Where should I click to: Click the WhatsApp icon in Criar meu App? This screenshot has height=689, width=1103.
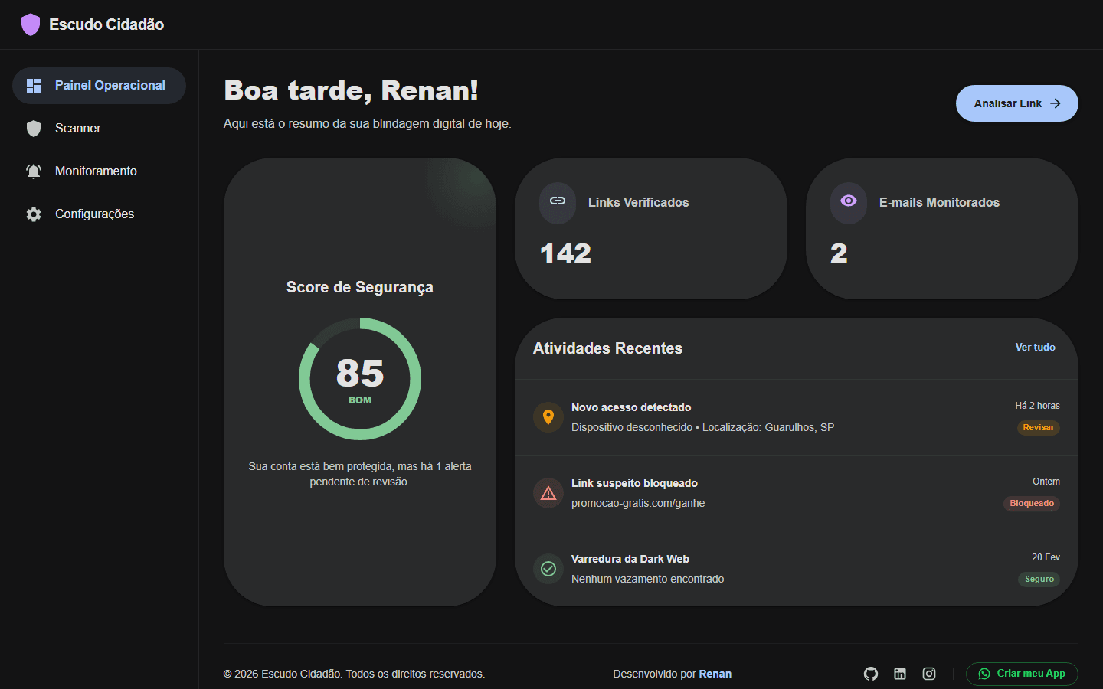pyautogui.click(x=984, y=674)
